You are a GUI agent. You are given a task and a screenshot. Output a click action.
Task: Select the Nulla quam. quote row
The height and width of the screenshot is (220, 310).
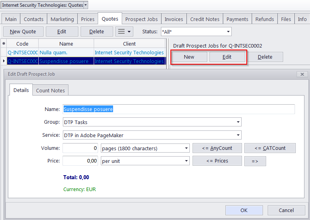tap(66, 52)
